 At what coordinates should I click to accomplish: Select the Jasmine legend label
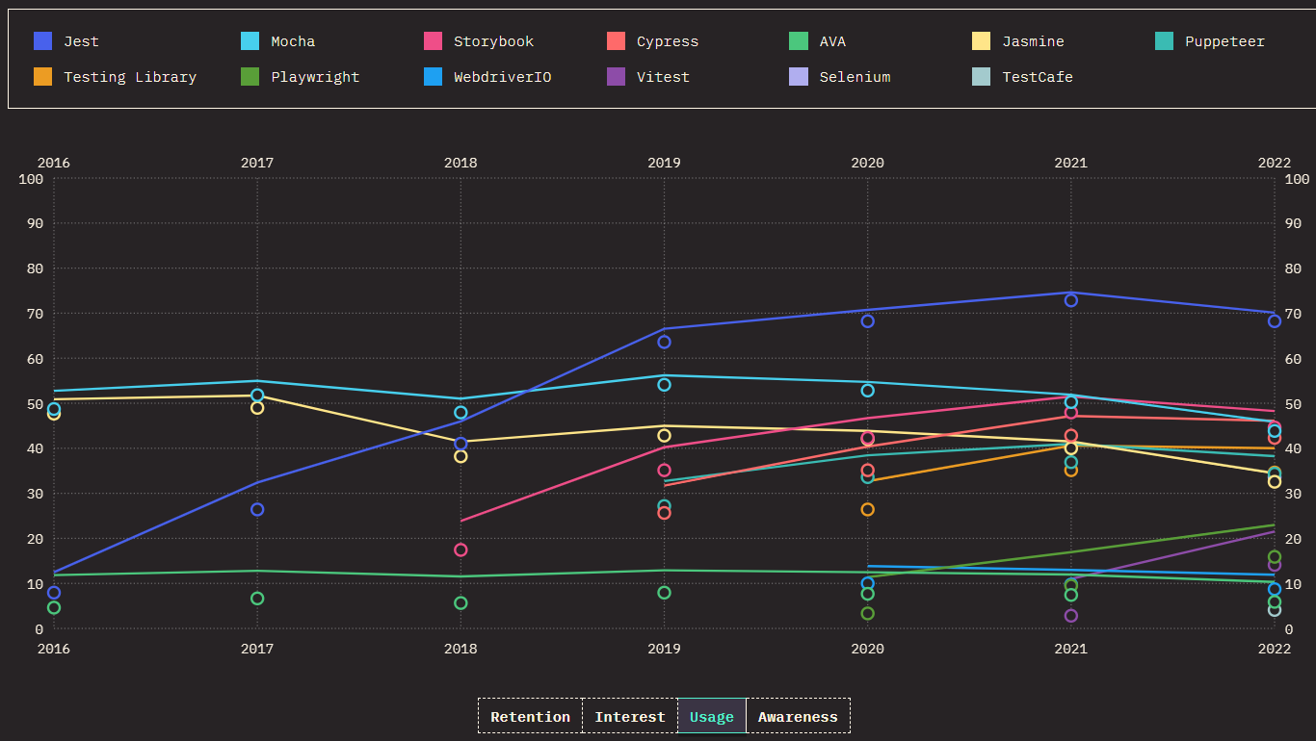(1033, 41)
